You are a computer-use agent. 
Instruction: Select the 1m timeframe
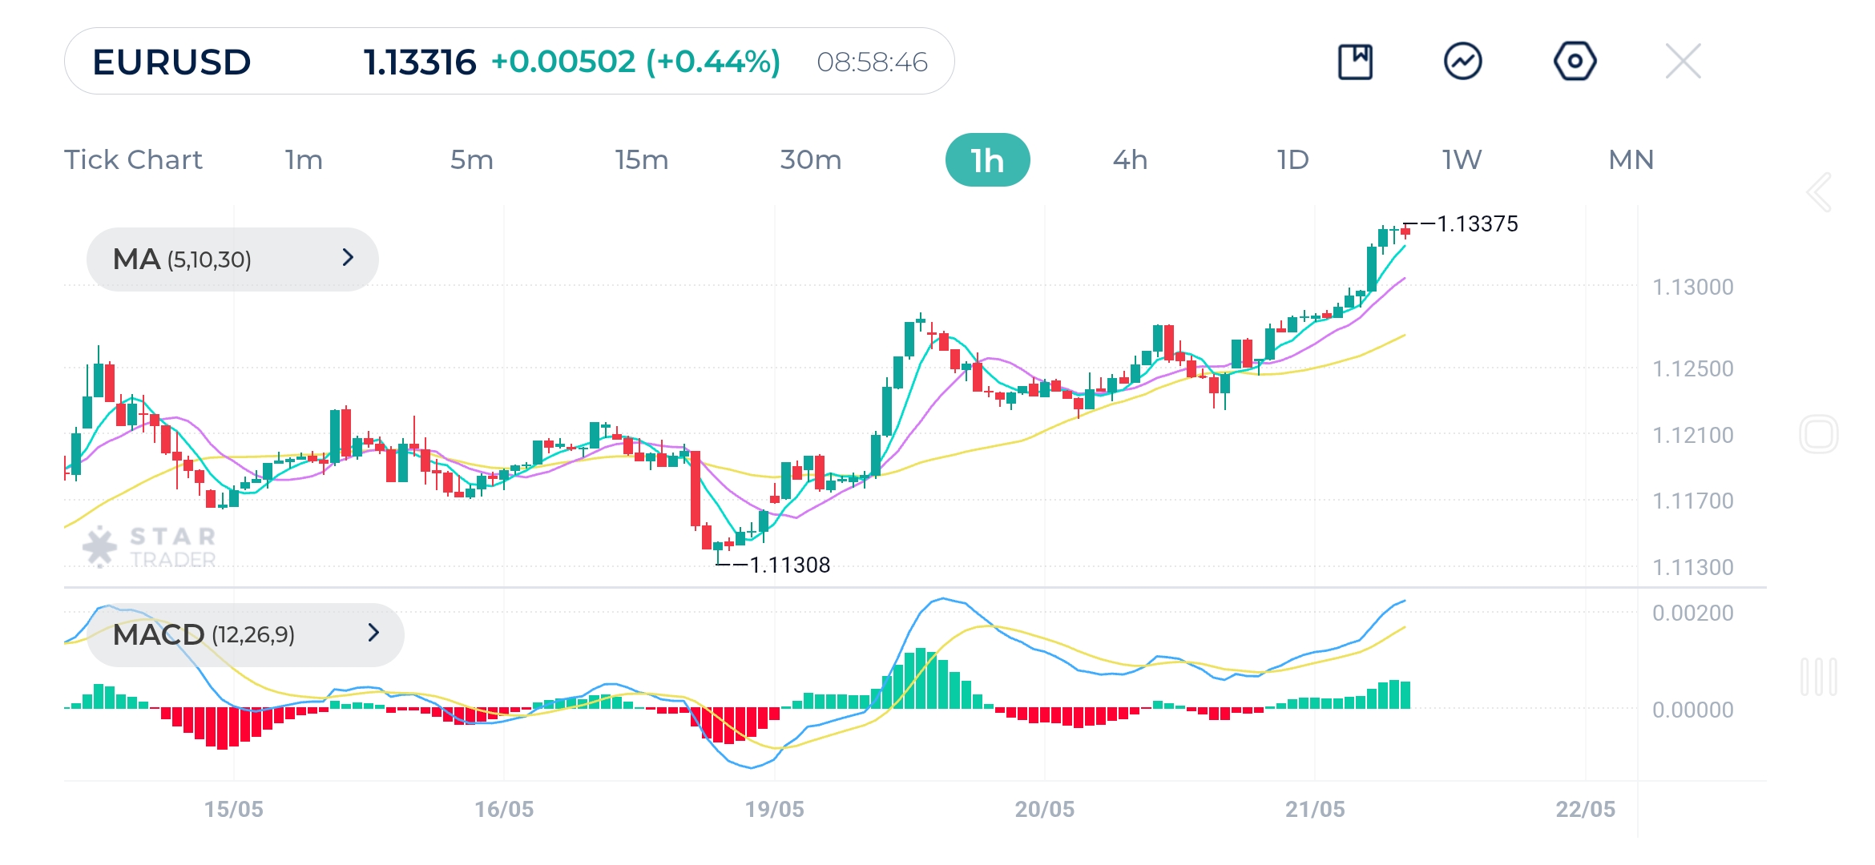(x=304, y=160)
